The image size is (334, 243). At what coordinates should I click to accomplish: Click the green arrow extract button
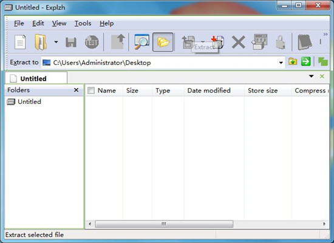(305, 62)
